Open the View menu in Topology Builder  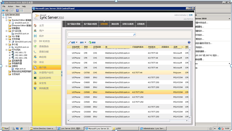coord(18,6)
